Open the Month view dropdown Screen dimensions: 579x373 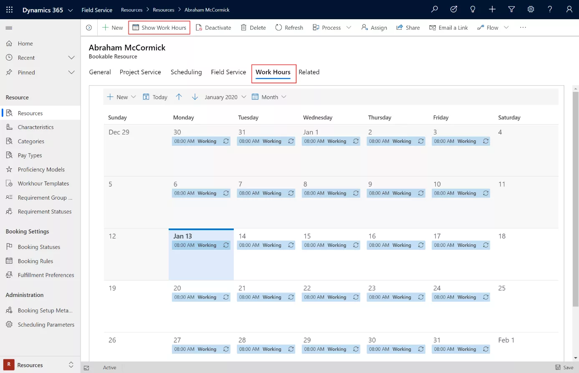pyautogui.click(x=269, y=97)
